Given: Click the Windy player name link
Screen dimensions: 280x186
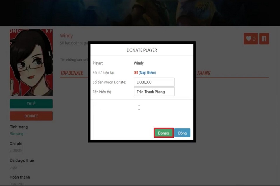Looking at the screenshot, I should click(x=66, y=35).
